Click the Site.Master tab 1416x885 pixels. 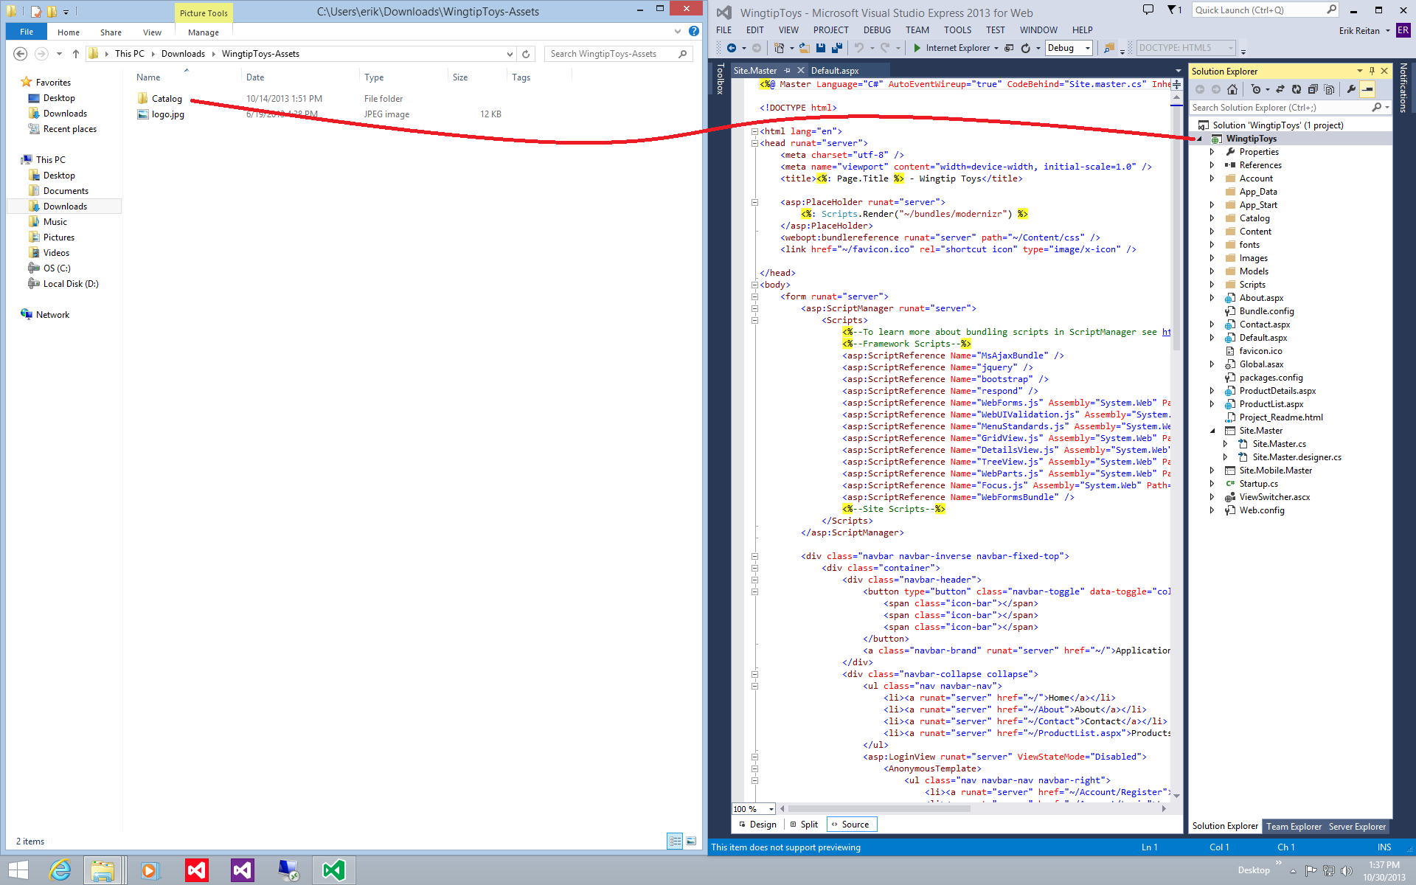(x=754, y=69)
